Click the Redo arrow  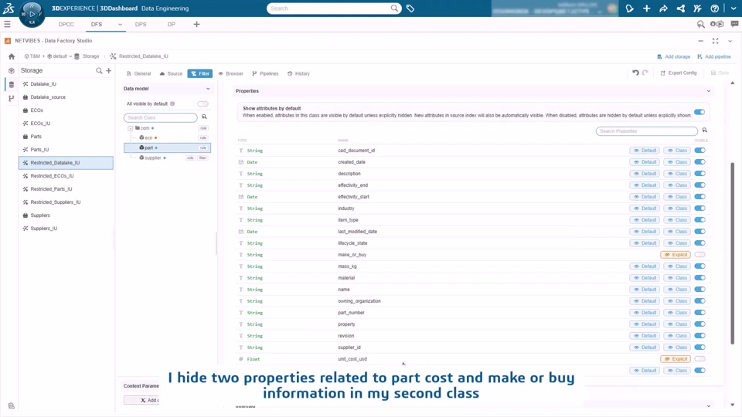[x=645, y=73]
